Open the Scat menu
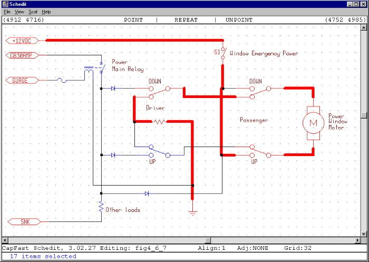Image resolution: width=369 pixels, height=262 pixels. (33, 12)
